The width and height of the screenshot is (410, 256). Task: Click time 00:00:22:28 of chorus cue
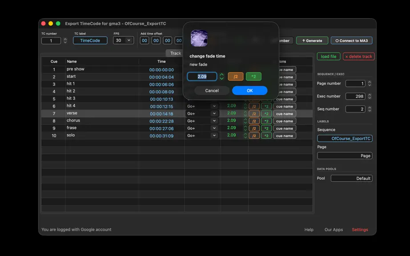tap(161, 121)
